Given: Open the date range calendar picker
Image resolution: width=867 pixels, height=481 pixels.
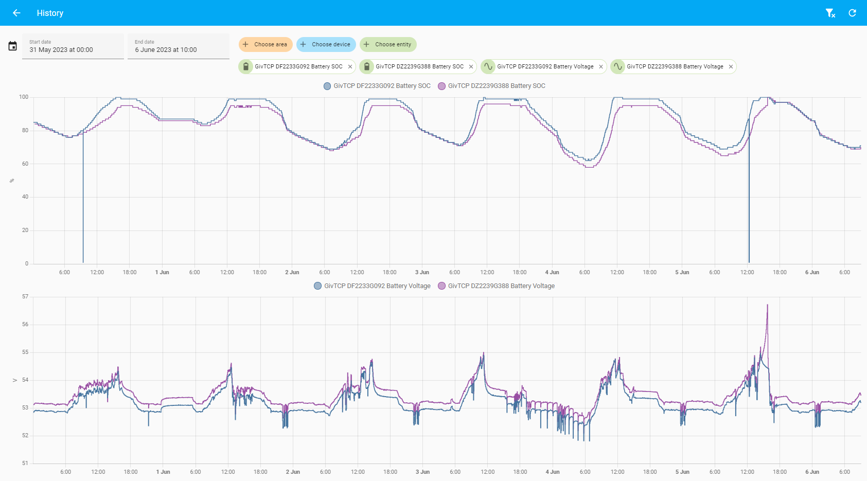Looking at the screenshot, I should click(x=13, y=46).
